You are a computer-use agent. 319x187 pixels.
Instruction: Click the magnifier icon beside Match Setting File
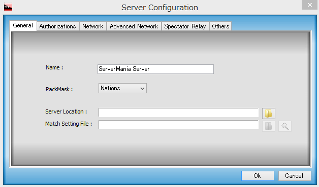[285, 126]
